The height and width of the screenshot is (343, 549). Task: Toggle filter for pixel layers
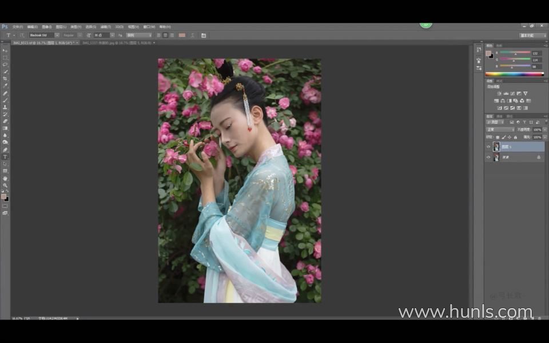coord(511,123)
